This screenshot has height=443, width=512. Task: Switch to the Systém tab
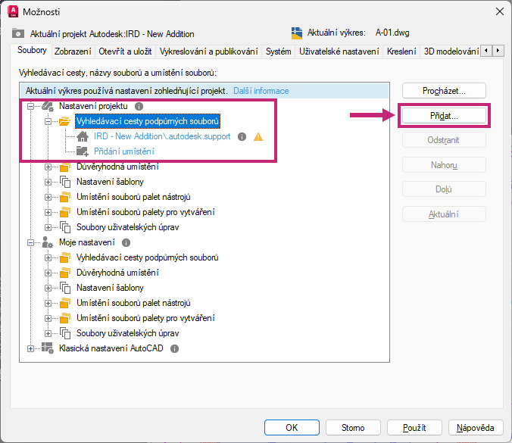click(x=278, y=51)
